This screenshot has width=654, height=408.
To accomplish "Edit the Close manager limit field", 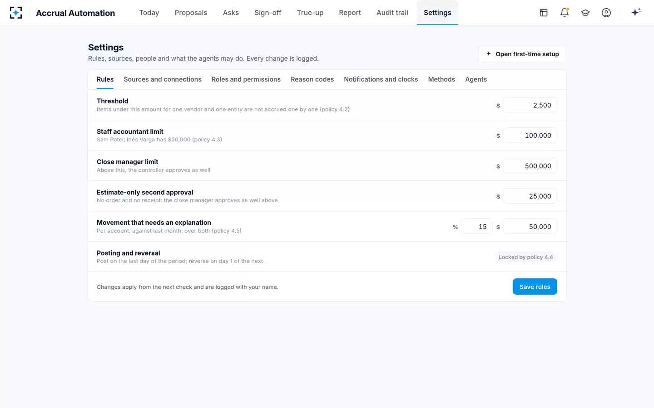I will point(530,166).
